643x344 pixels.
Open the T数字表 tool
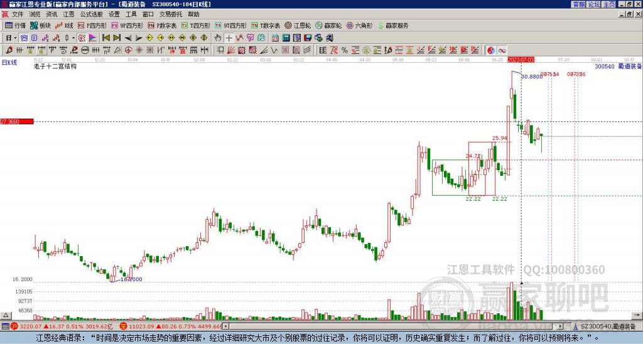click(x=266, y=25)
